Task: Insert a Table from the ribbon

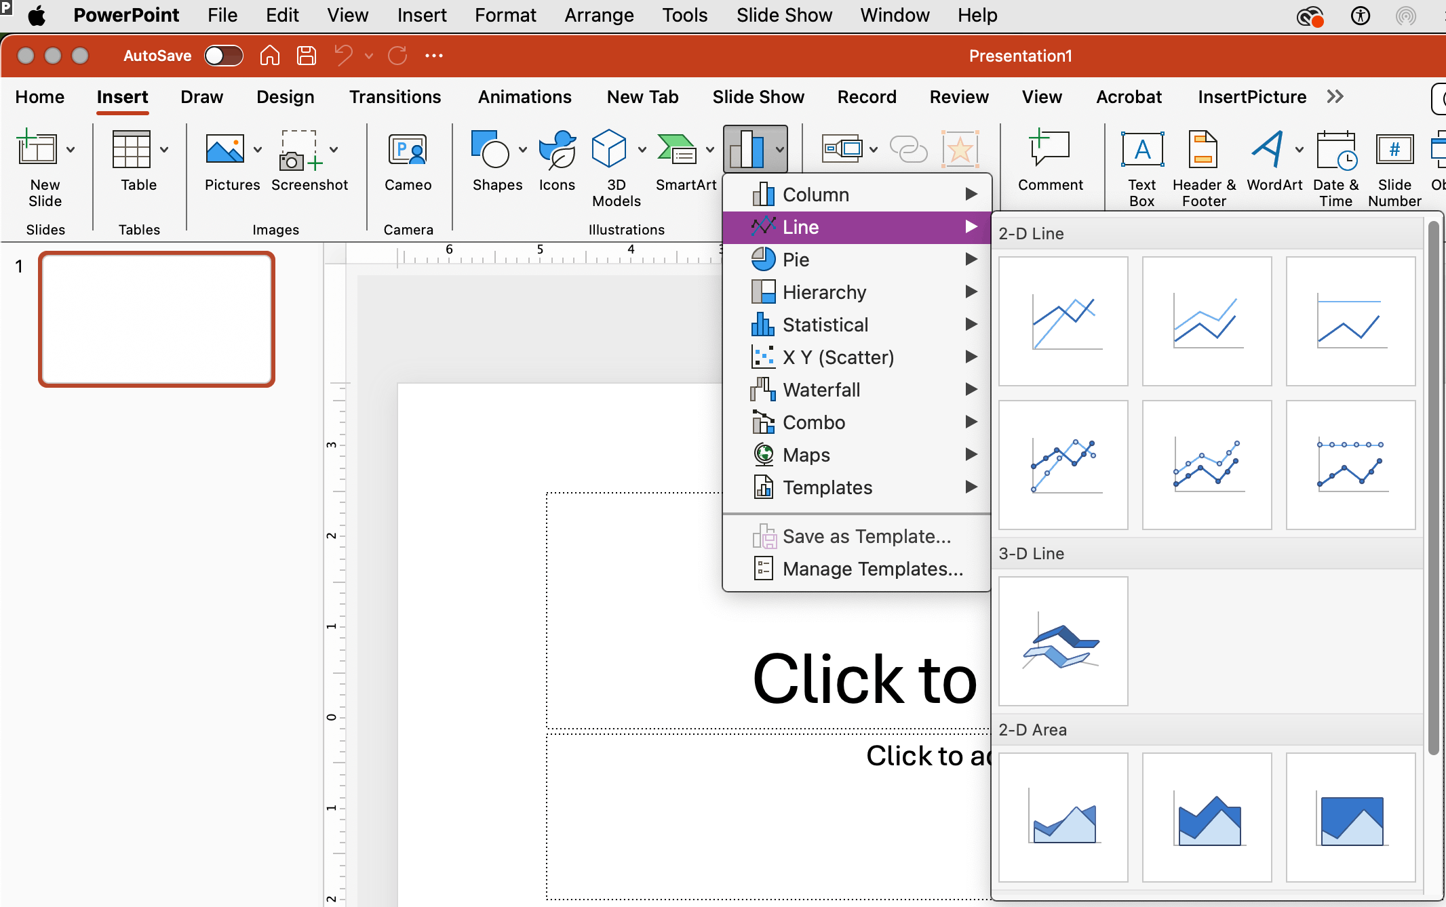Action: 131,148
